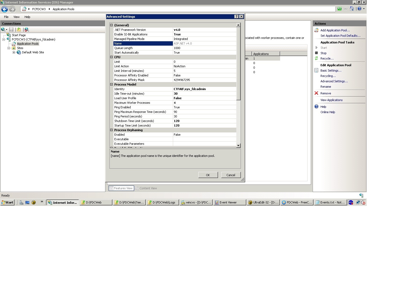The image size is (414, 296).
Task: Select the Ping Enabled row
Action: pyautogui.click(x=175, y=107)
